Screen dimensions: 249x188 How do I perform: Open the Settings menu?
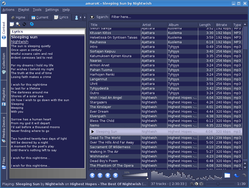pos(52,10)
